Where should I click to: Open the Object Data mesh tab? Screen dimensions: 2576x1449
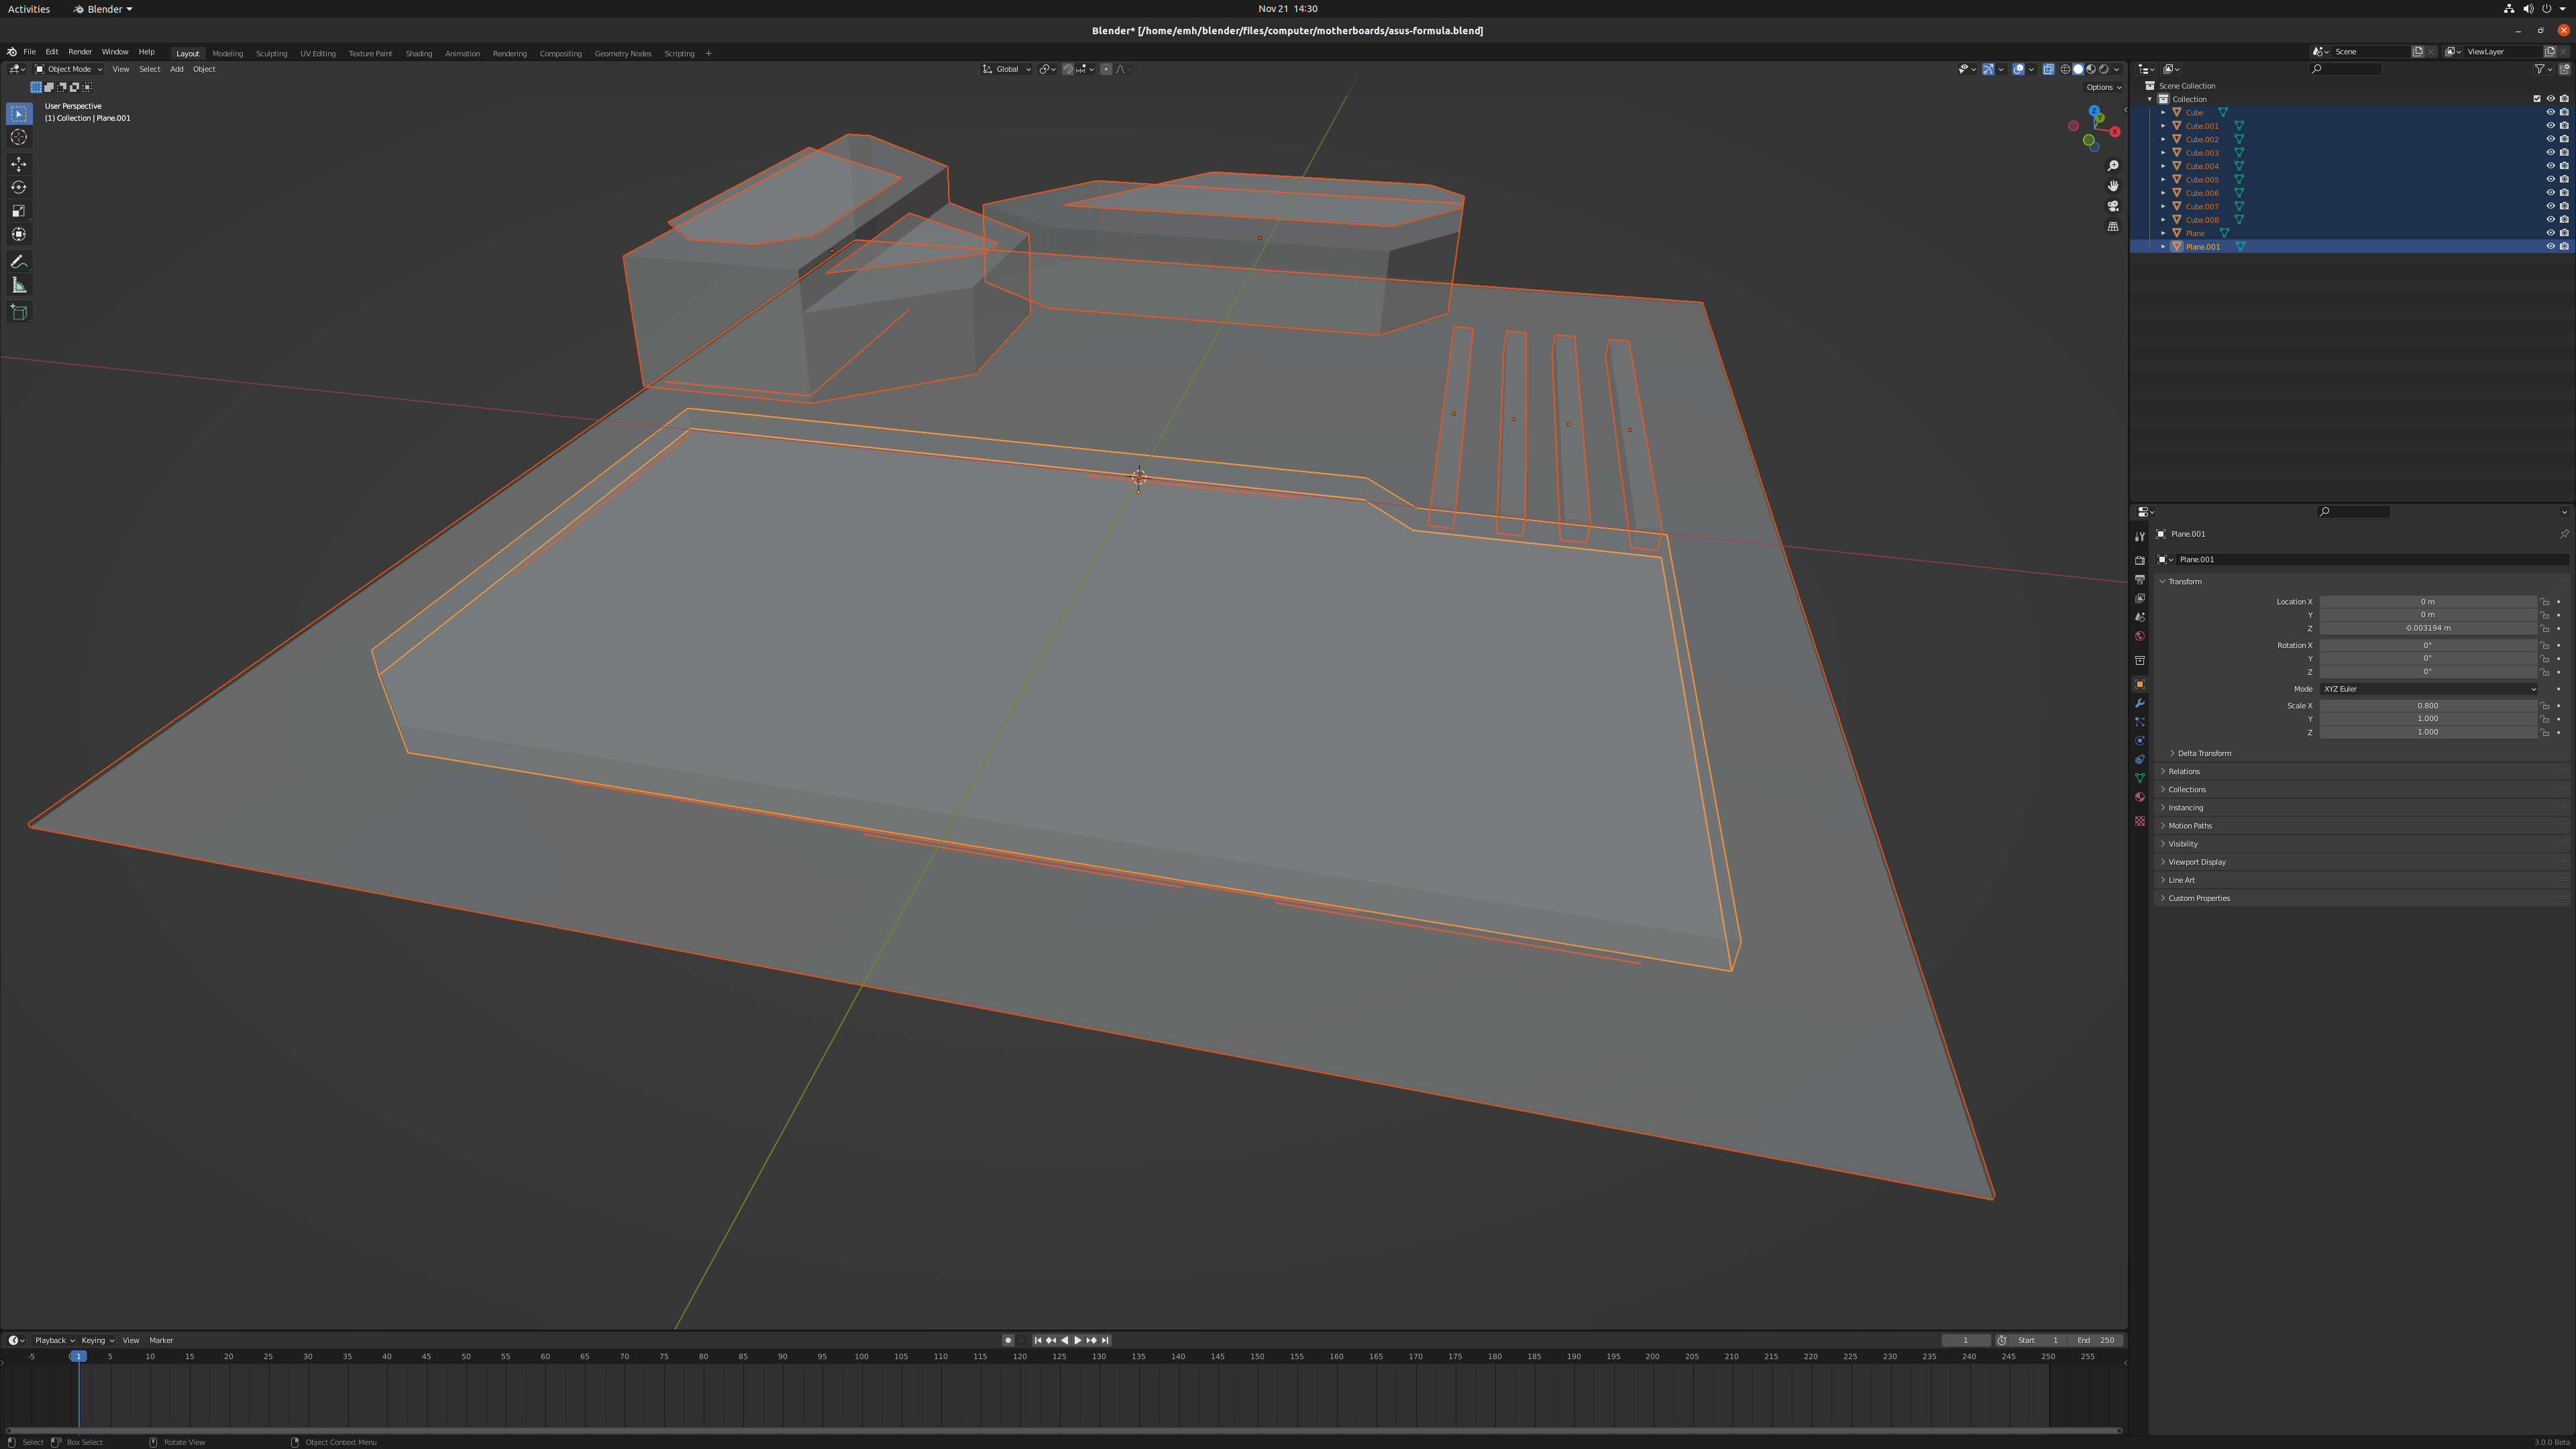click(2140, 778)
